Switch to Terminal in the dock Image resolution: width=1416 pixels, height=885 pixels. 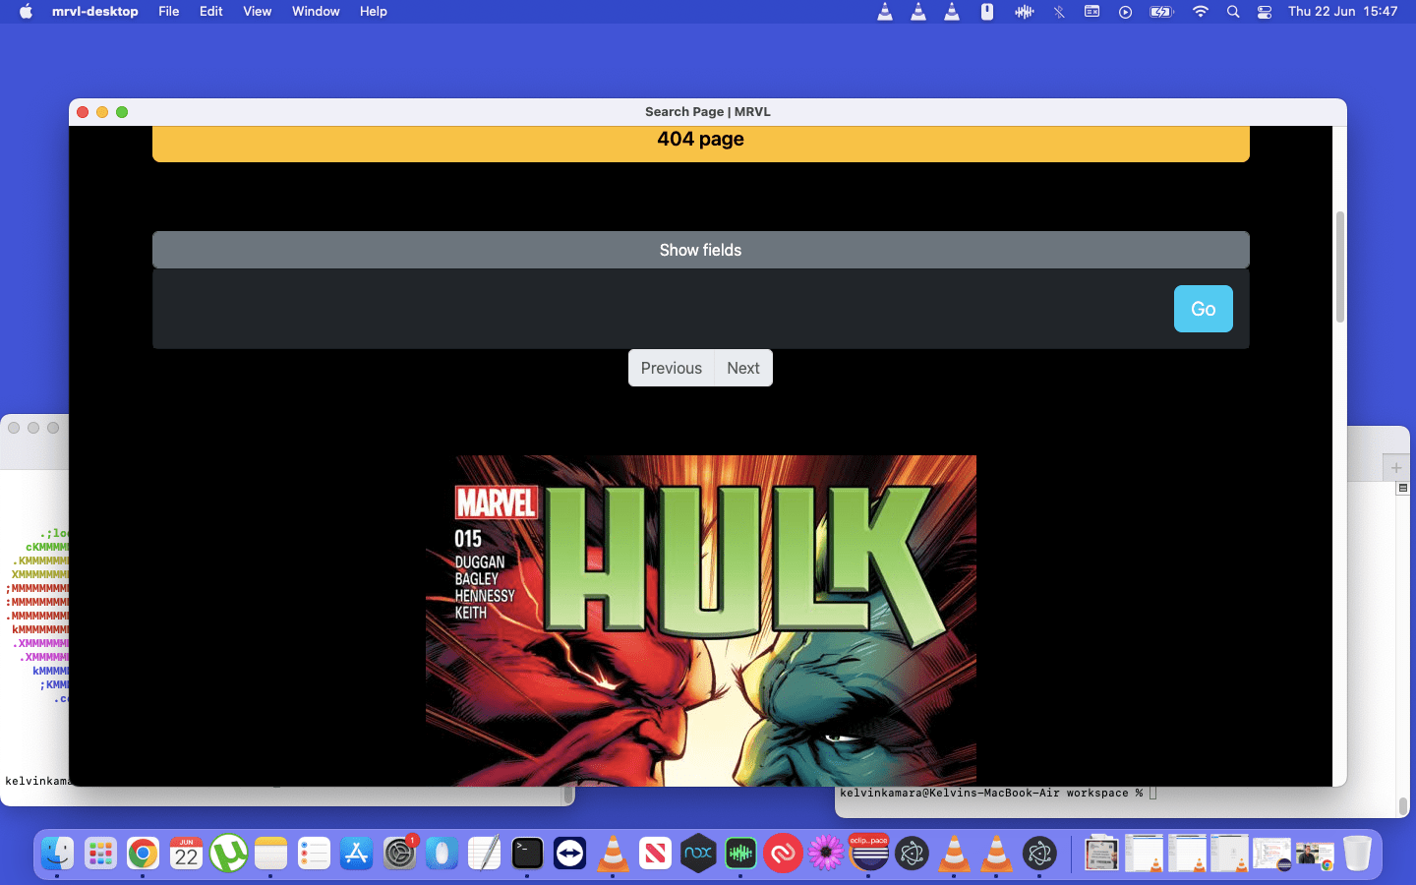[x=527, y=854]
